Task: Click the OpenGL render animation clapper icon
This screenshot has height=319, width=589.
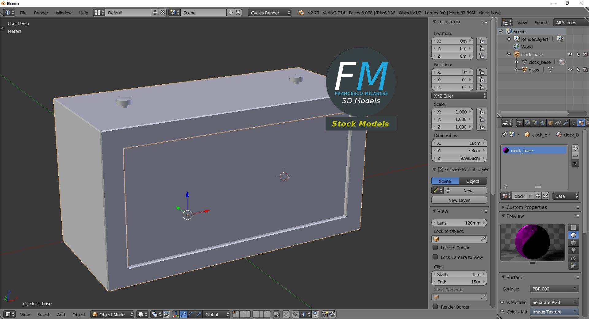Action: click(333, 314)
